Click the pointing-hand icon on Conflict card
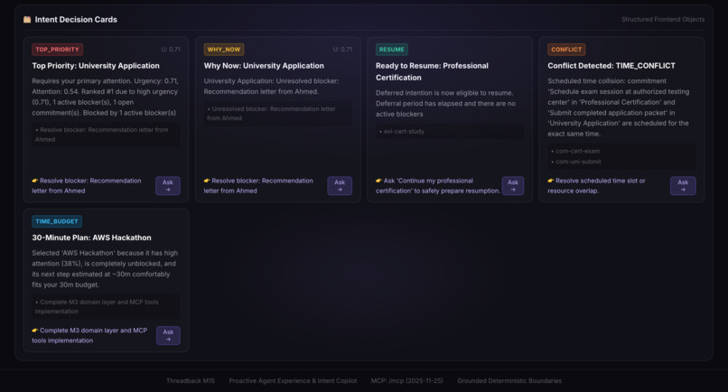 [x=551, y=181]
